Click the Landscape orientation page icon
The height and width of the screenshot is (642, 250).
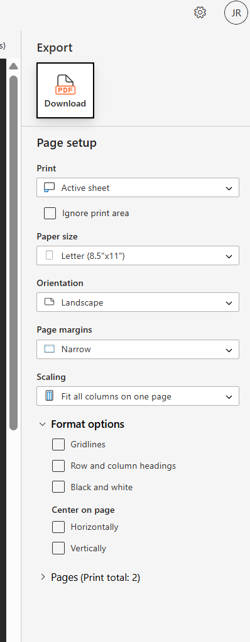tap(50, 302)
